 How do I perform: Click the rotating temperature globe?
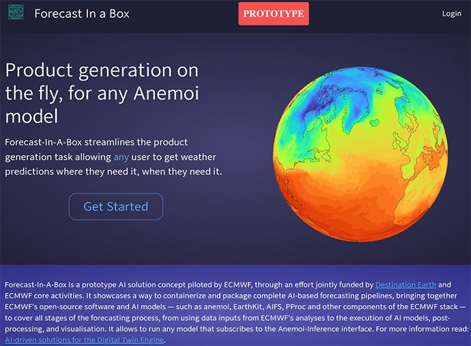point(360,154)
